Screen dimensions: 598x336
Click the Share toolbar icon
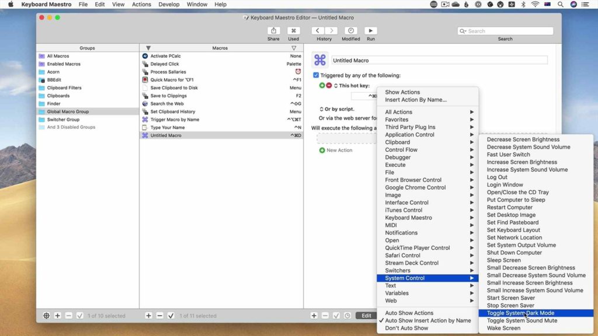tap(273, 31)
